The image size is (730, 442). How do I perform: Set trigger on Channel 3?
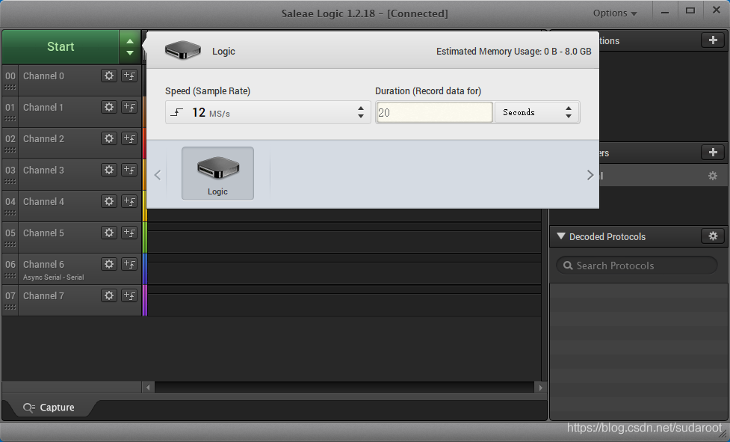pos(129,170)
